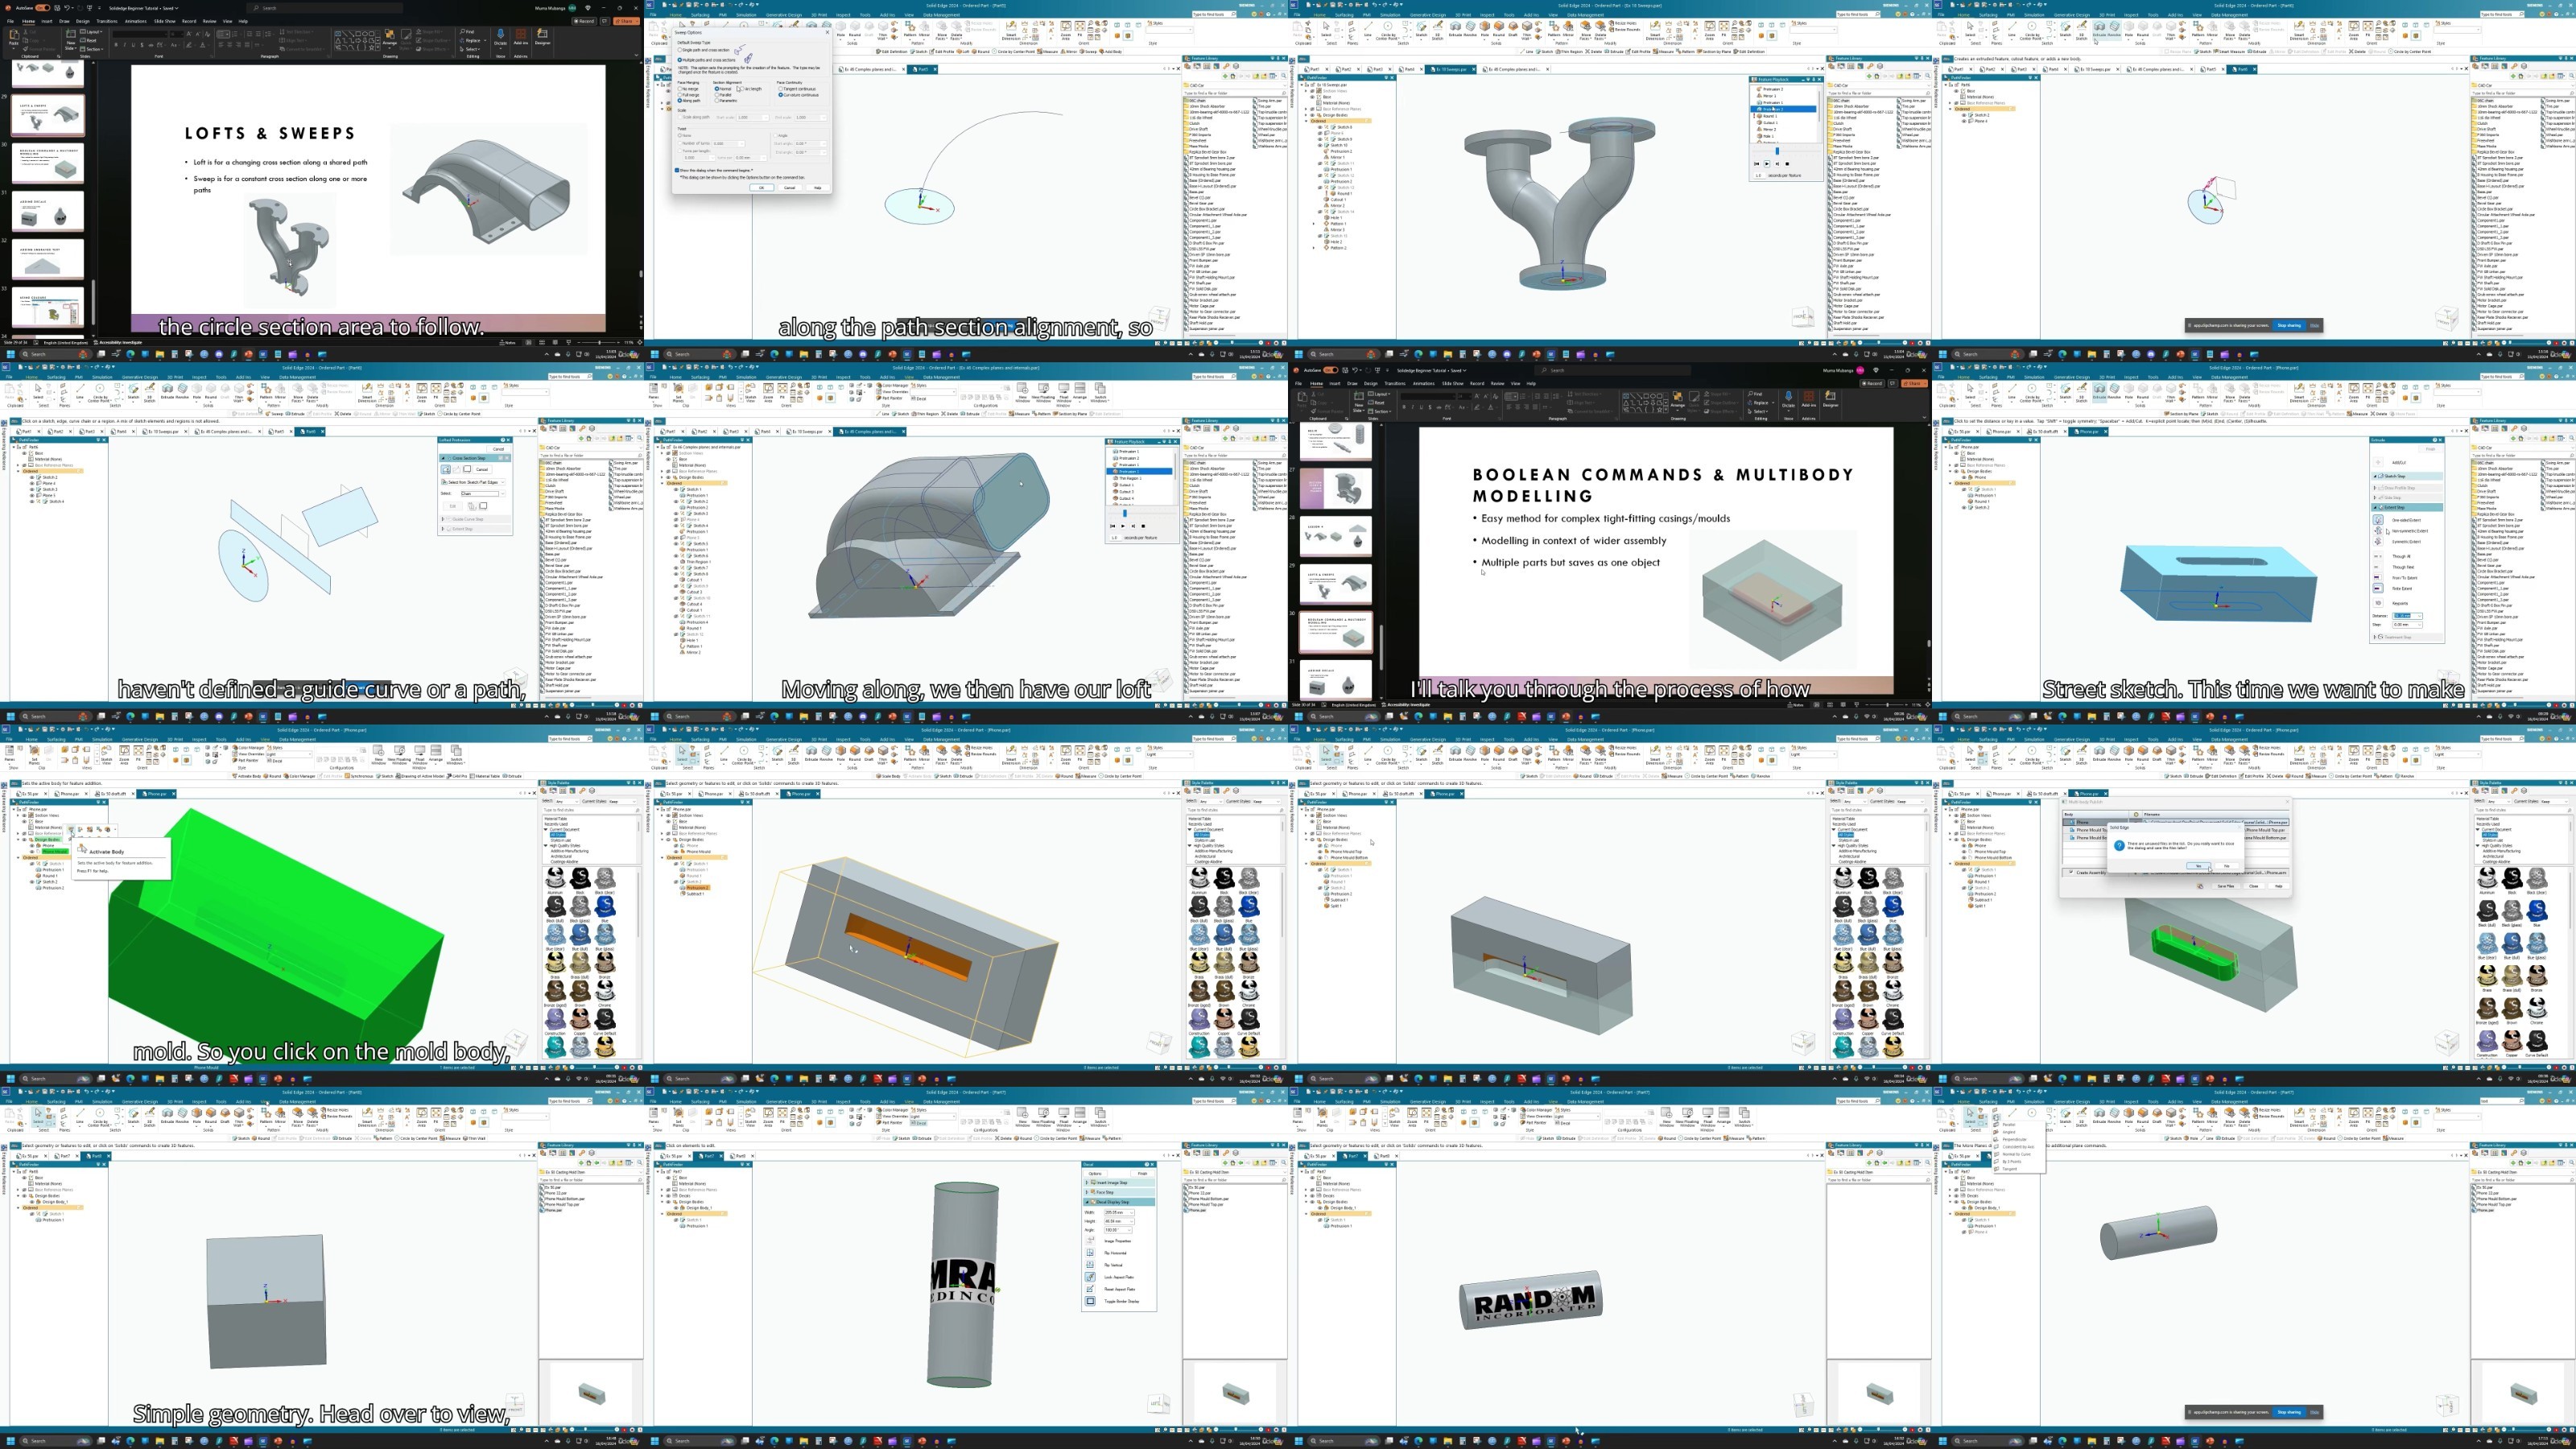Image resolution: width=2576 pixels, height=1449 pixels.
Task: Open Designer in Lofts & Sweeps PowerPoint window
Action: [543, 37]
